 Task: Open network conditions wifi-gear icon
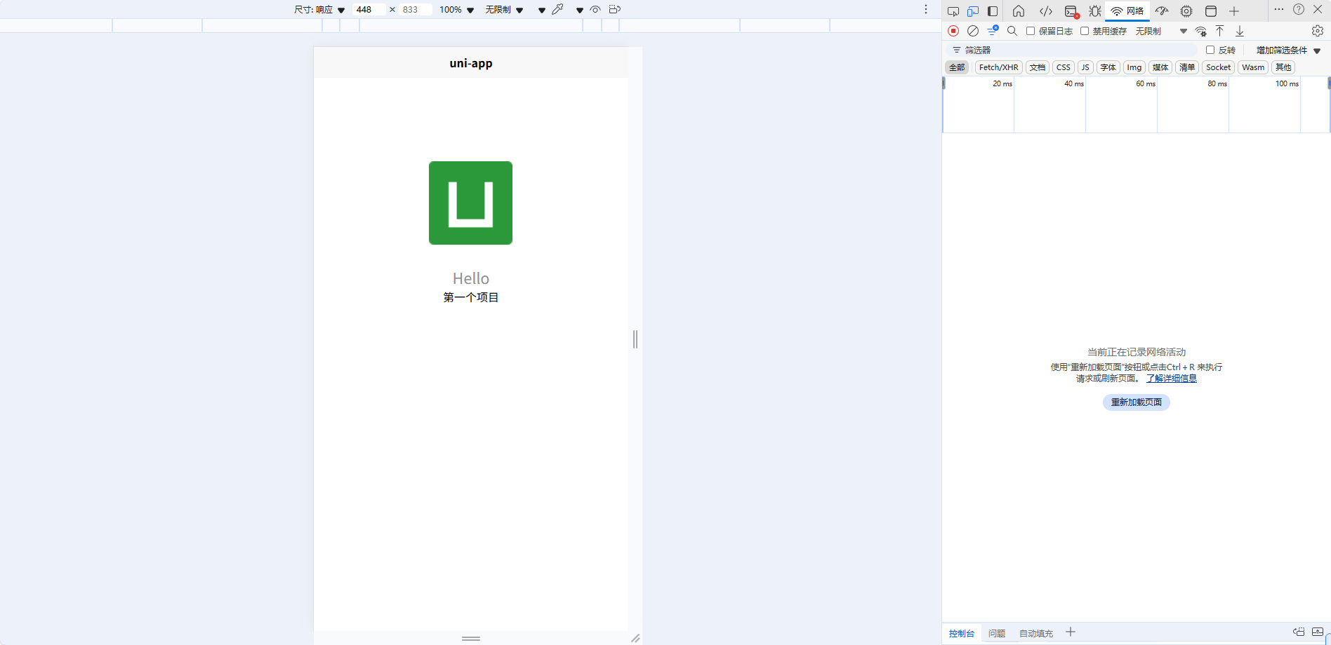pos(1201,31)
